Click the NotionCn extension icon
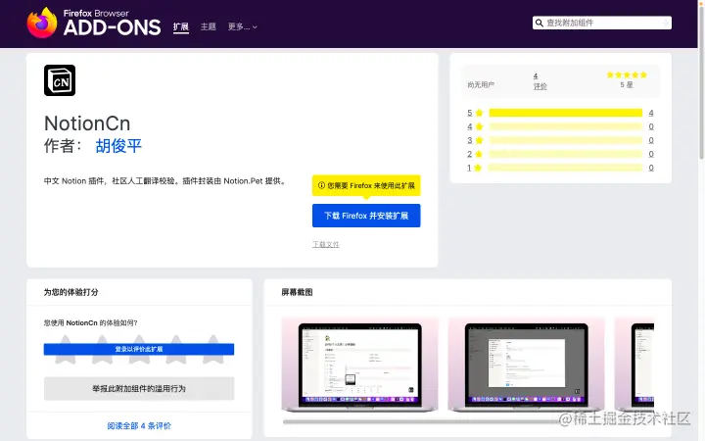The image size is (705, 441). click(60, 80)
